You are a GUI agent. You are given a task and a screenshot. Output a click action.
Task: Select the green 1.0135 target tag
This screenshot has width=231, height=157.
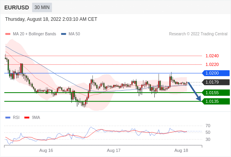pos(216,102)
